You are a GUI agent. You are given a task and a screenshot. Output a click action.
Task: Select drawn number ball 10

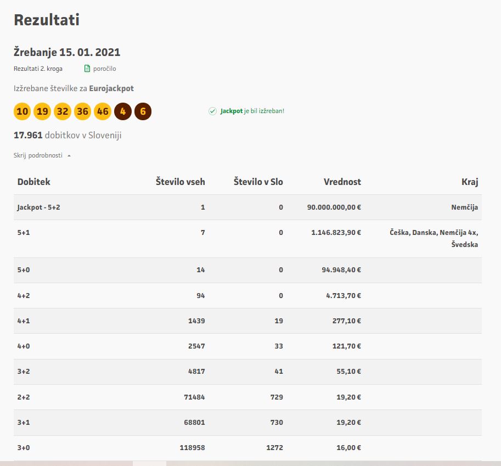(x=22, y=111)
